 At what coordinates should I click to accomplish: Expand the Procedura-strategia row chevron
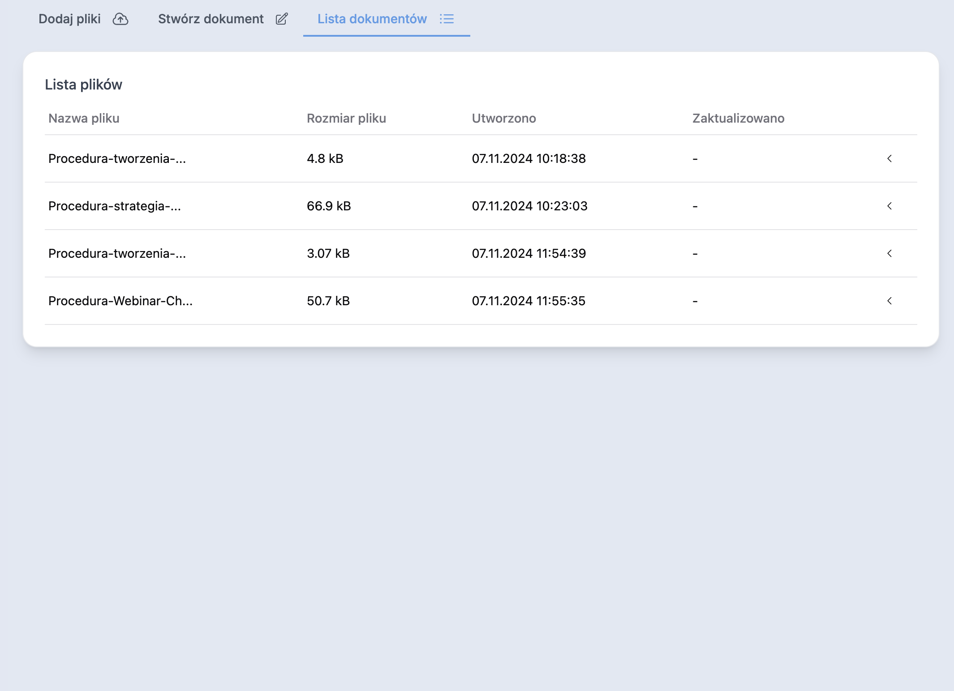(890, 206)
